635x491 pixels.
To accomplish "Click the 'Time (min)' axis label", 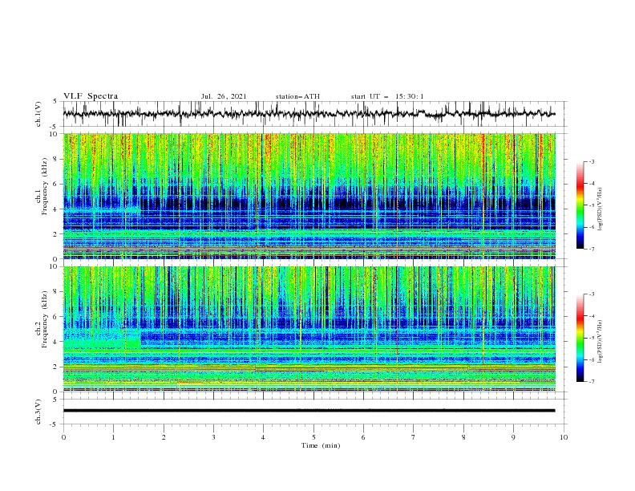I will point(321,445).
